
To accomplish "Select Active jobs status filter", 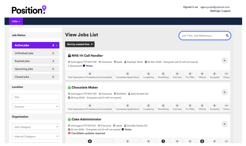I will click(36, 45).
